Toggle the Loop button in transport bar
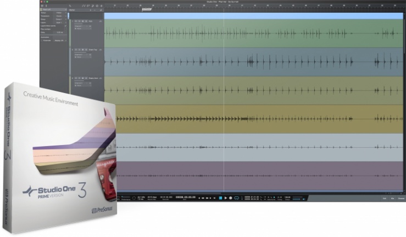Screen dimensions: 406x237 (x=236, y=198)
